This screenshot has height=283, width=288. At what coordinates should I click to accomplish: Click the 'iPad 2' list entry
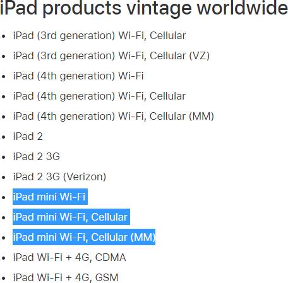pyautogui.click(x=28, y=136)
